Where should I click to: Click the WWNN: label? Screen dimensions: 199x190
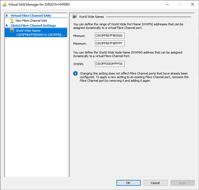pyautogui.click(x=78, y=64)
